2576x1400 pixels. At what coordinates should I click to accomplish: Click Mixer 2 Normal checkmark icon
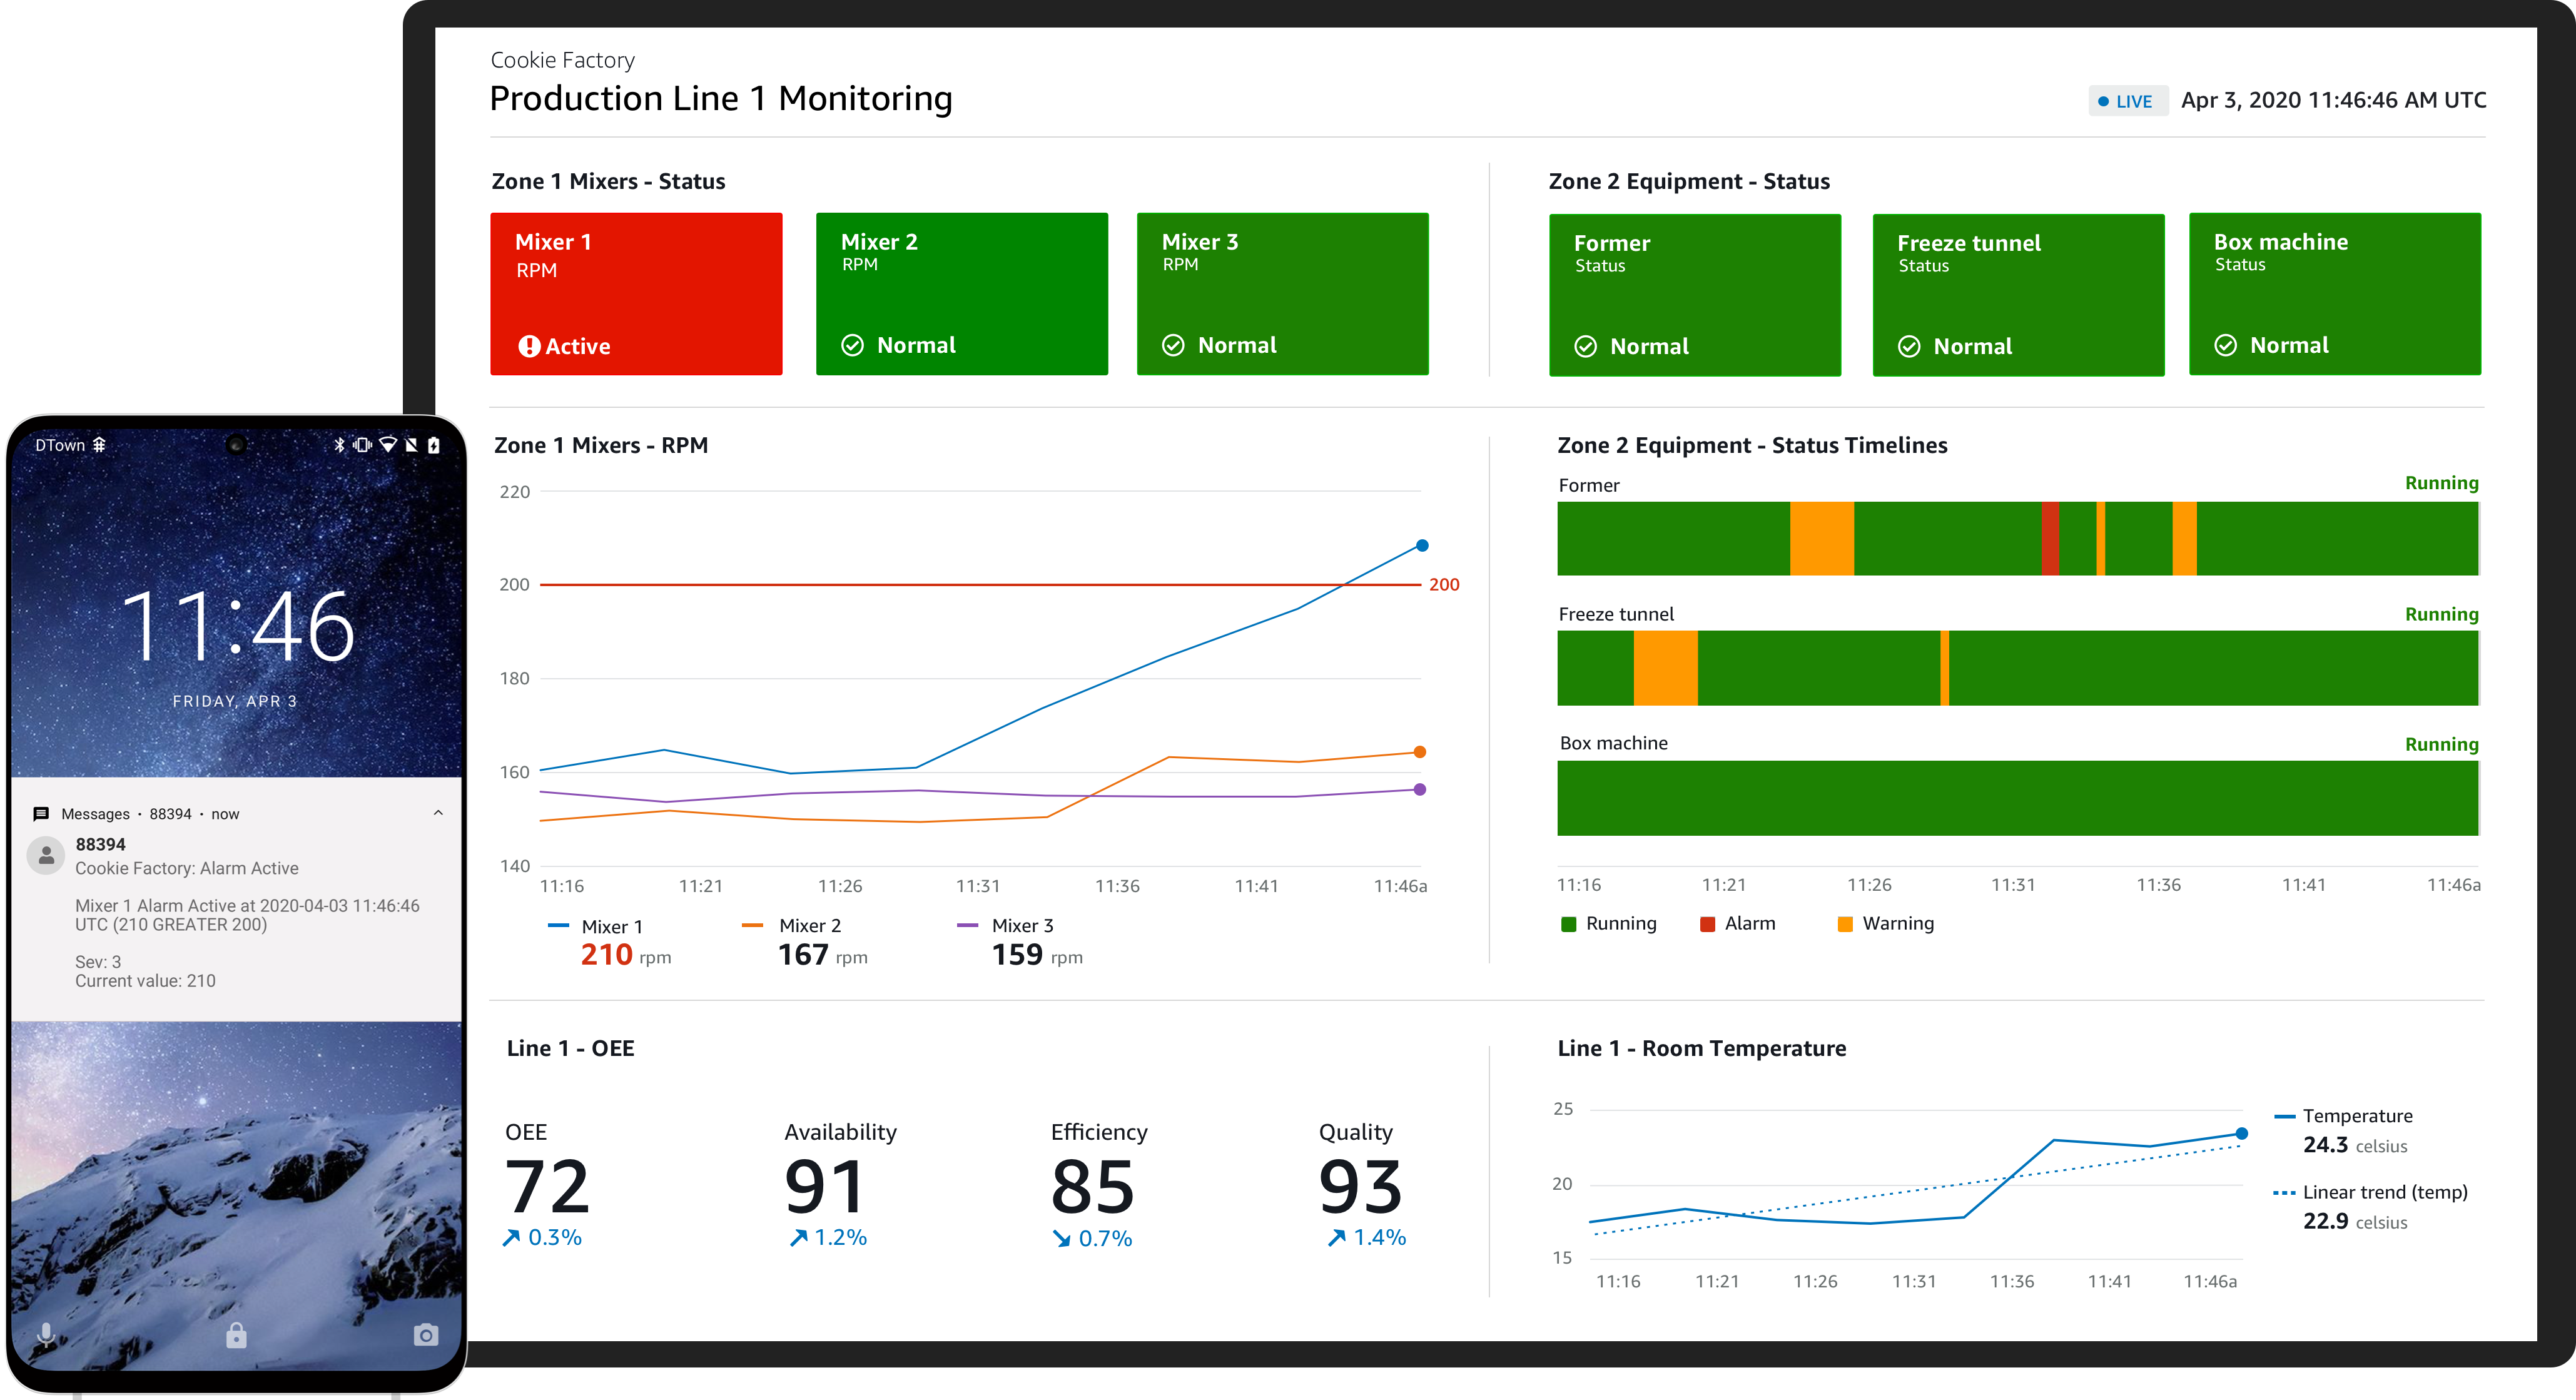pyautogui.click(x=852, y=345)
